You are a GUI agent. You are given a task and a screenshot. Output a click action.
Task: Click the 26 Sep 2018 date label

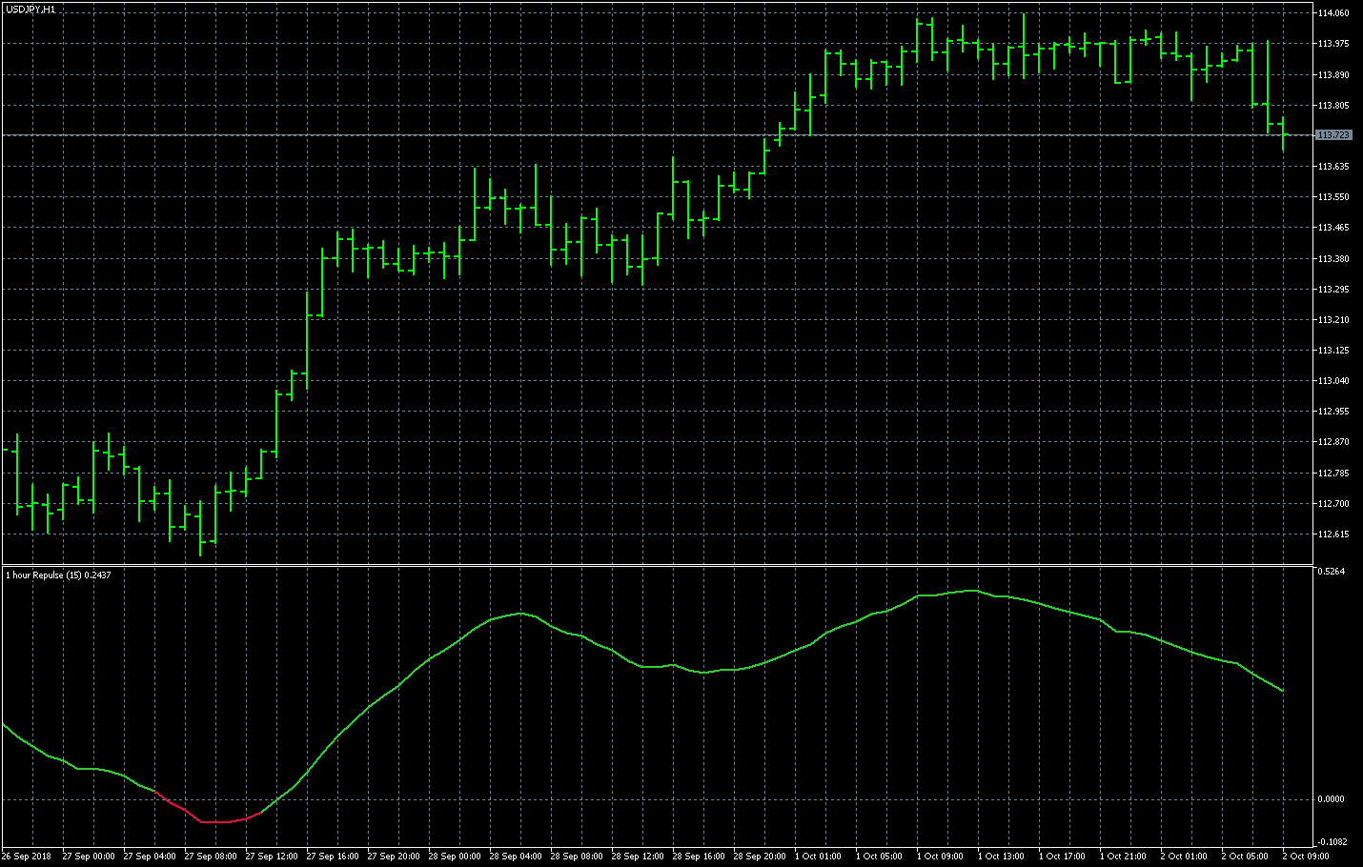coord(27,857)
